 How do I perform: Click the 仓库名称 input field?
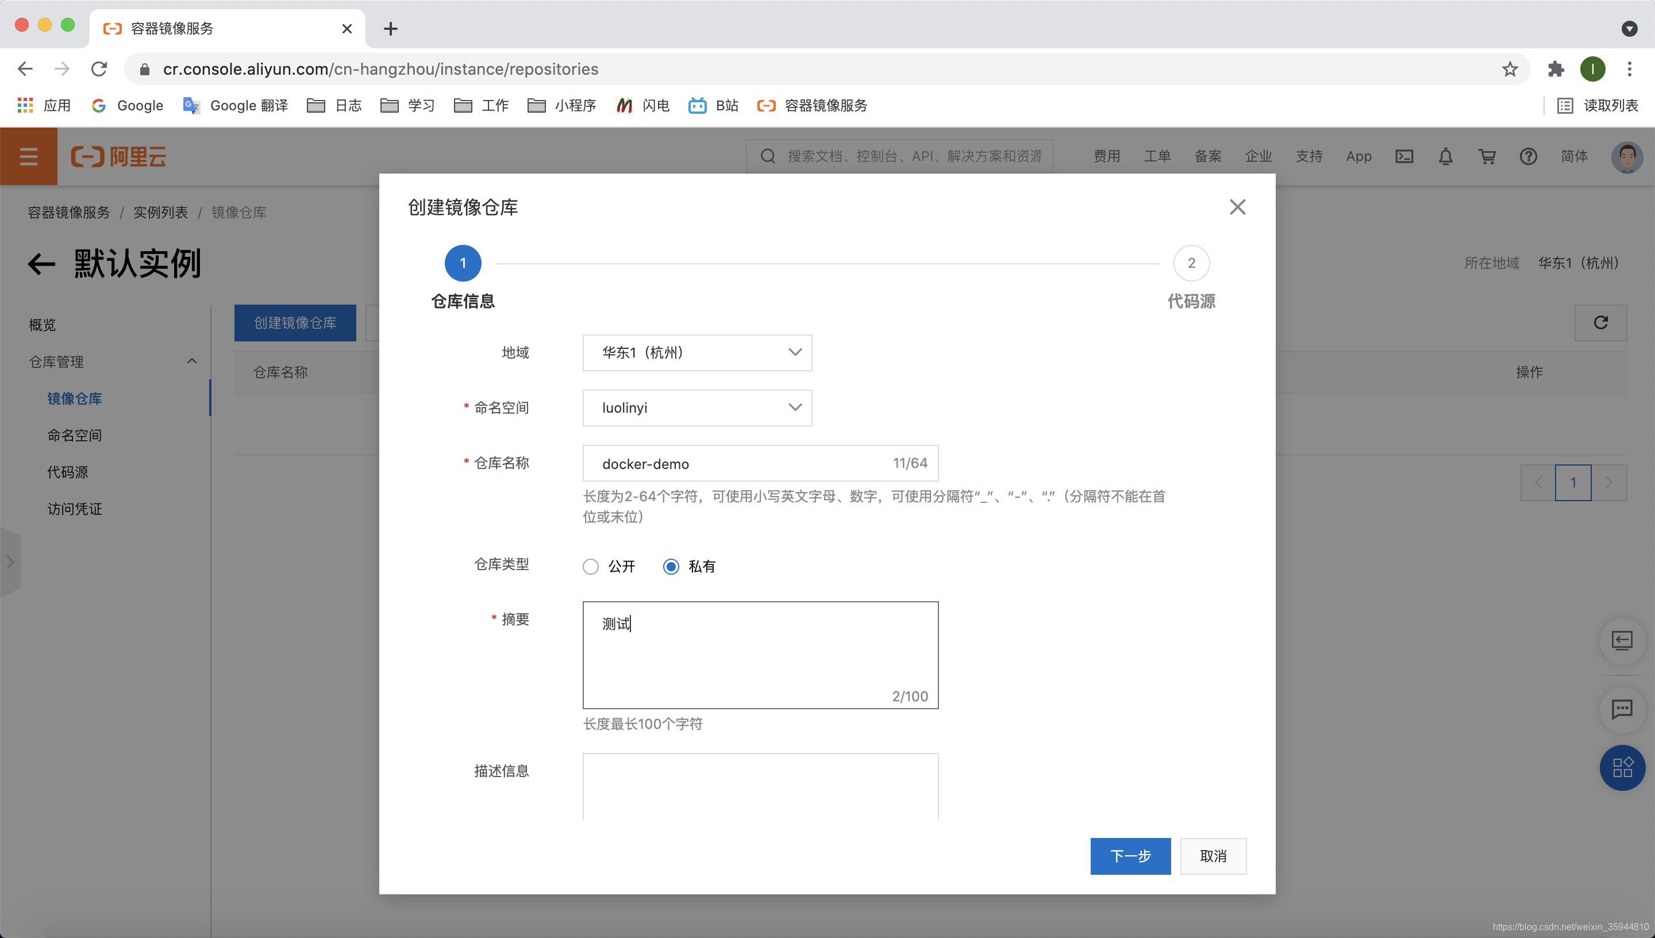(741, 463)
